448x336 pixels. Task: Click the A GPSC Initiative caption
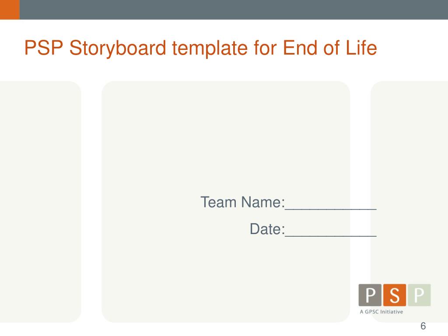click(x=381, y=311)
